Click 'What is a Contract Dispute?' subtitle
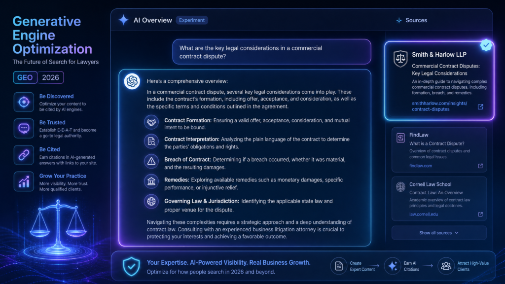 pyautogui.click(x=437, y=143)
